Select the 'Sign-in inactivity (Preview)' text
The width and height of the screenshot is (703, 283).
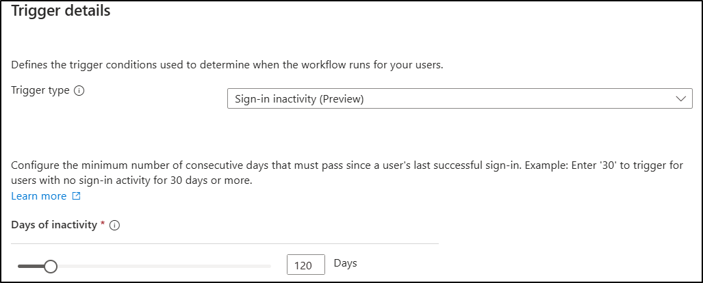pos(300,99)
